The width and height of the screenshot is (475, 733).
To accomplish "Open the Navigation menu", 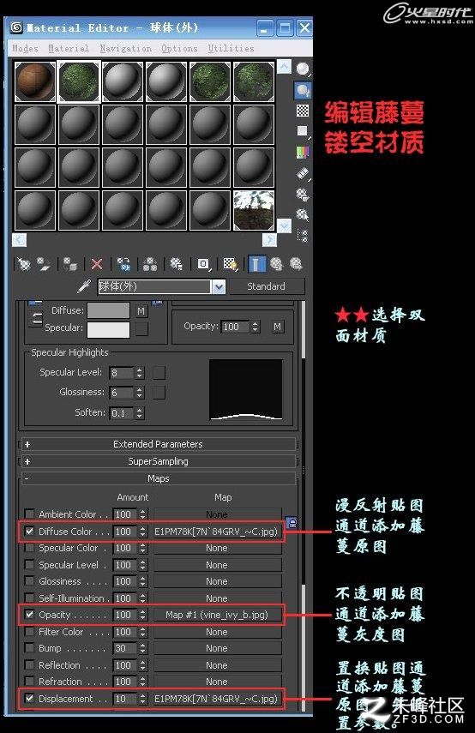I will (126, 48).
